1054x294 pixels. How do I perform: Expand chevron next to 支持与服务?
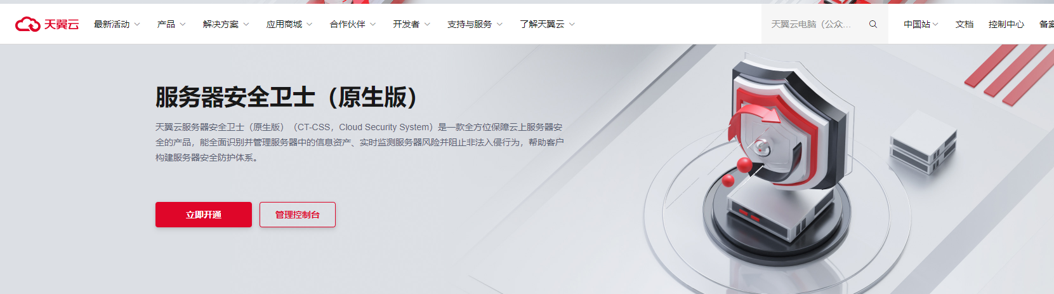(x=500, y=24)
